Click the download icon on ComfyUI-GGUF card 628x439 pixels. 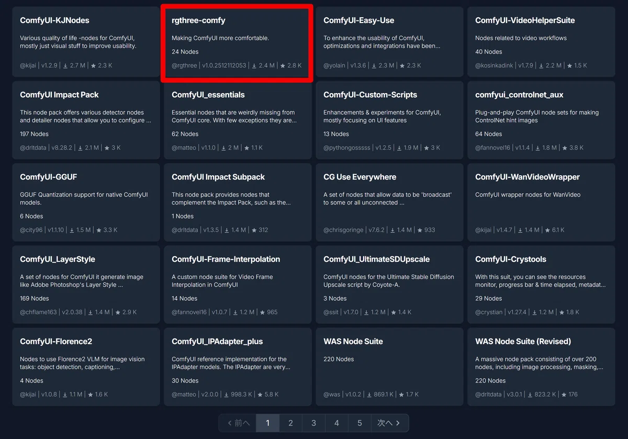pyautogui.click(x=73, y=230)
